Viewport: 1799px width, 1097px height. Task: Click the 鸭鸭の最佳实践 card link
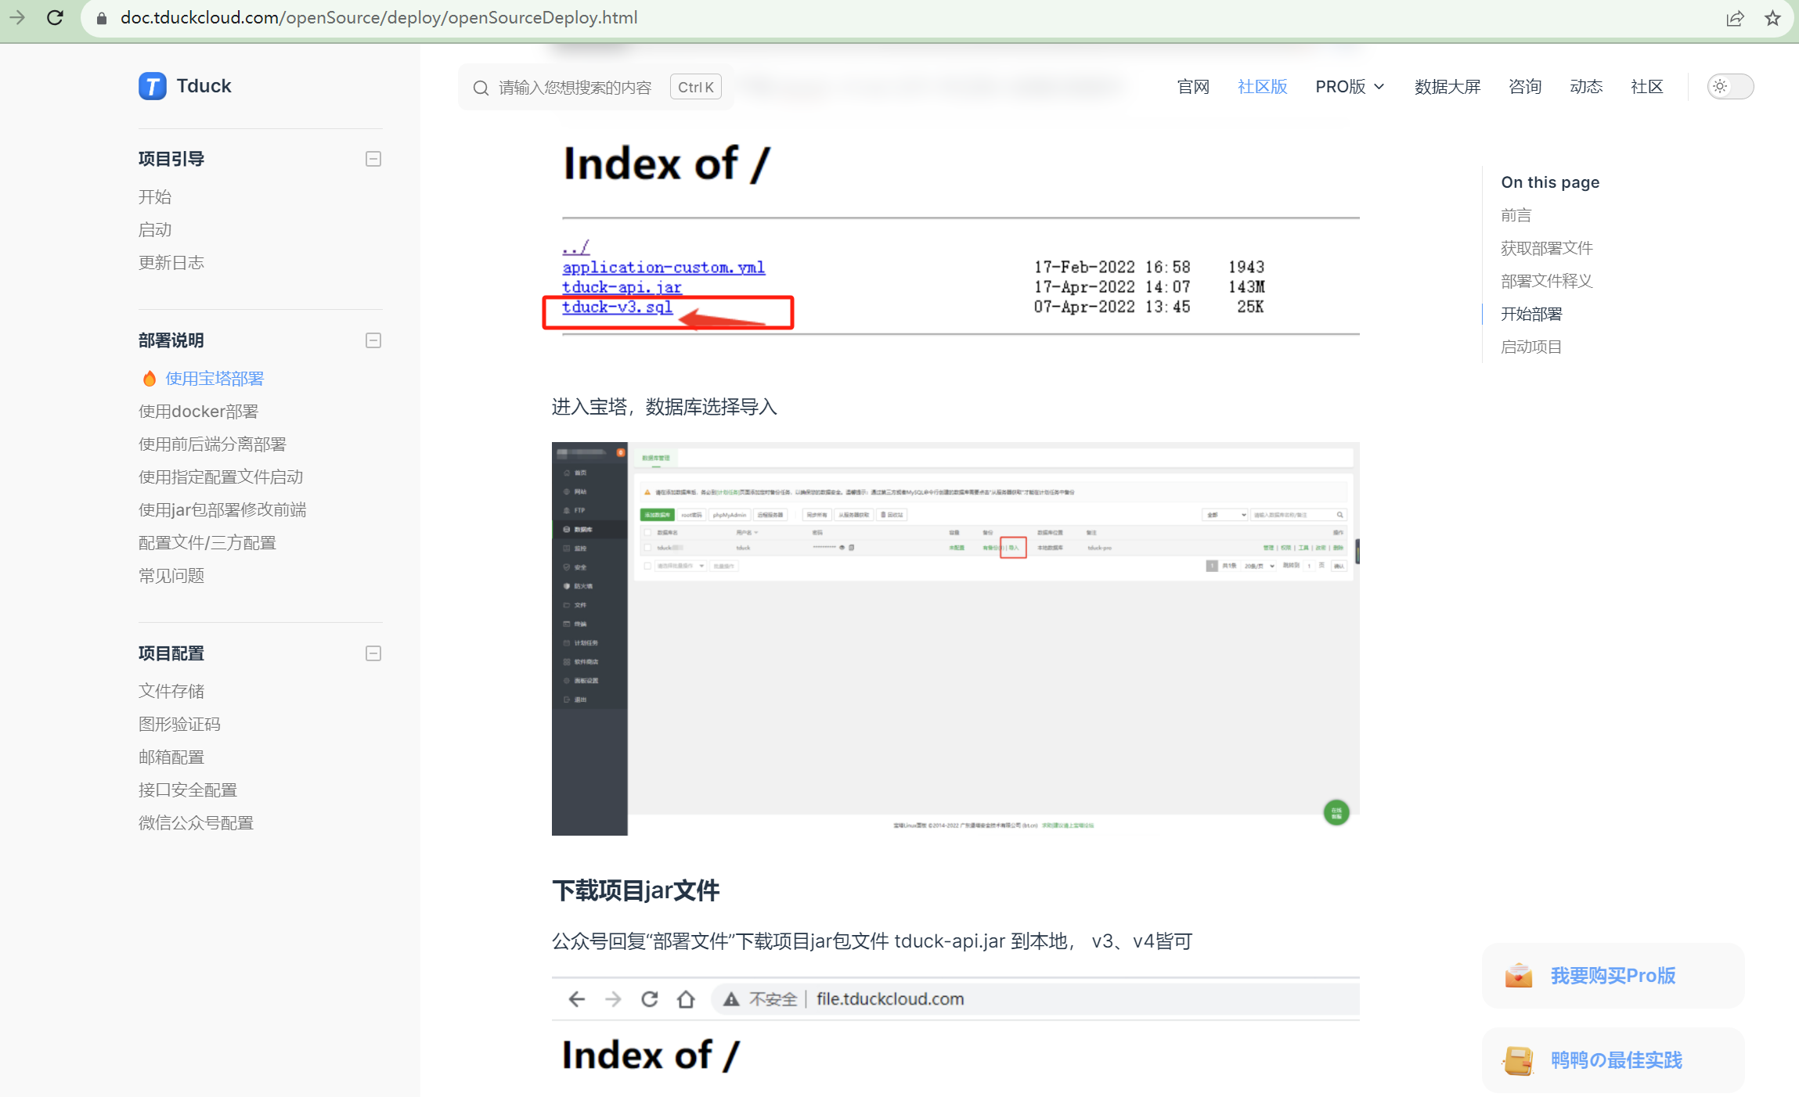(x=1613, y=1060)
